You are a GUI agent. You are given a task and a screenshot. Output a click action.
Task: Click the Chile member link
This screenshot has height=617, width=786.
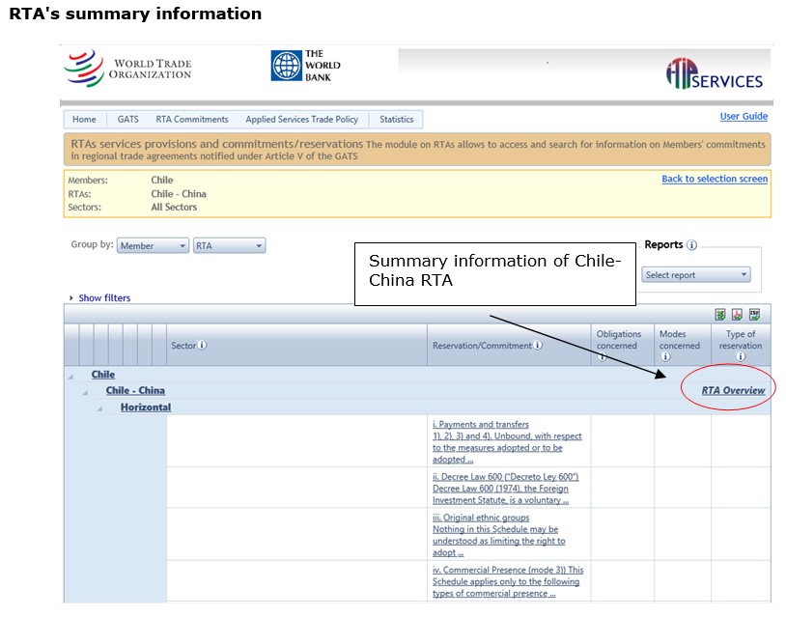tap(102, 375)
